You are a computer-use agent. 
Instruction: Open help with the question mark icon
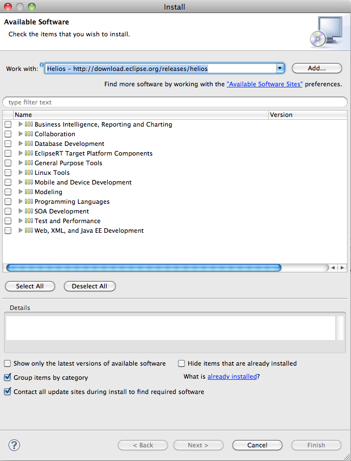click(x=14, y=445)
